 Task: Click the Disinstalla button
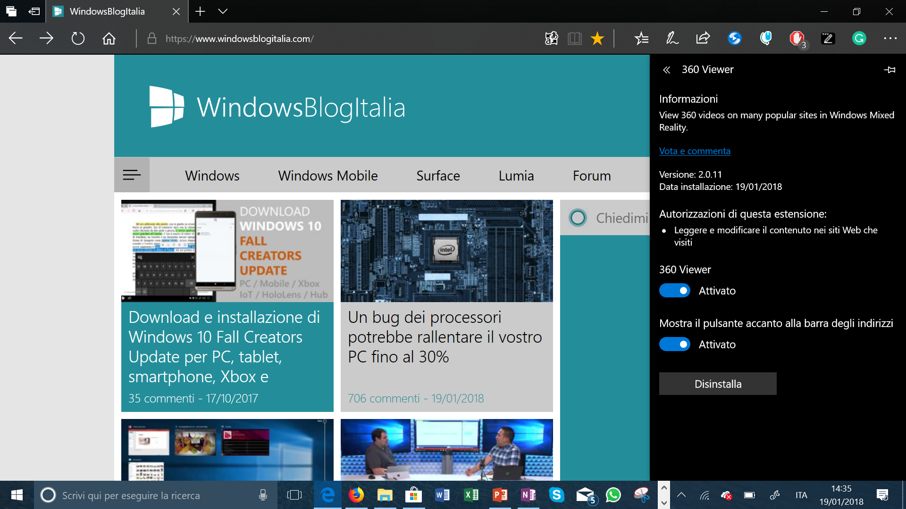point(718,384)
